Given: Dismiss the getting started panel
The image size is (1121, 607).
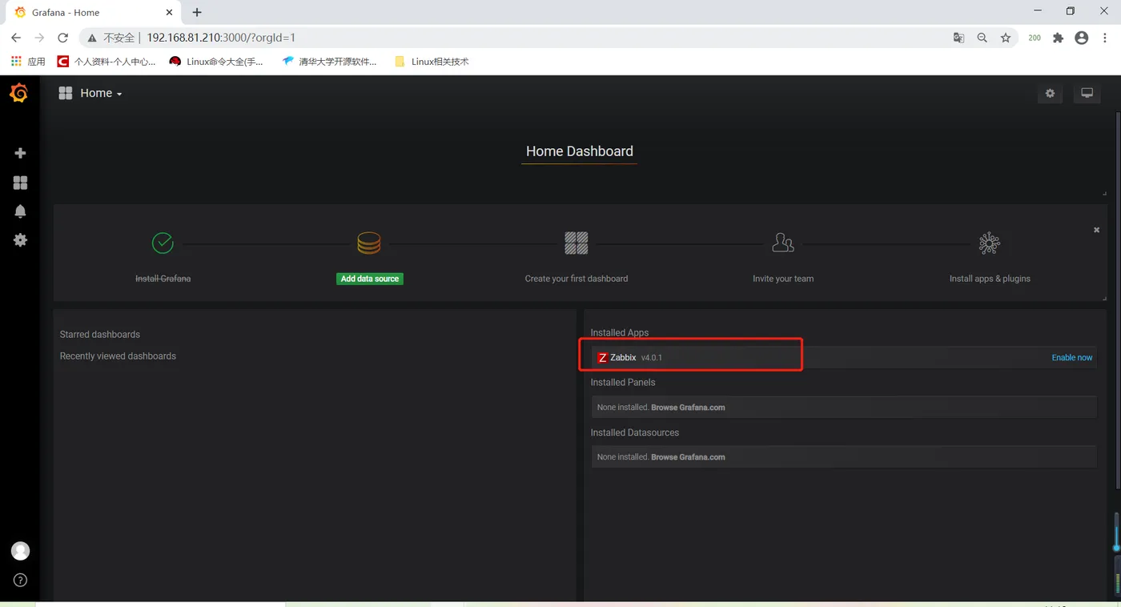Looking at the screenshot, I should tap(1096, 230).
